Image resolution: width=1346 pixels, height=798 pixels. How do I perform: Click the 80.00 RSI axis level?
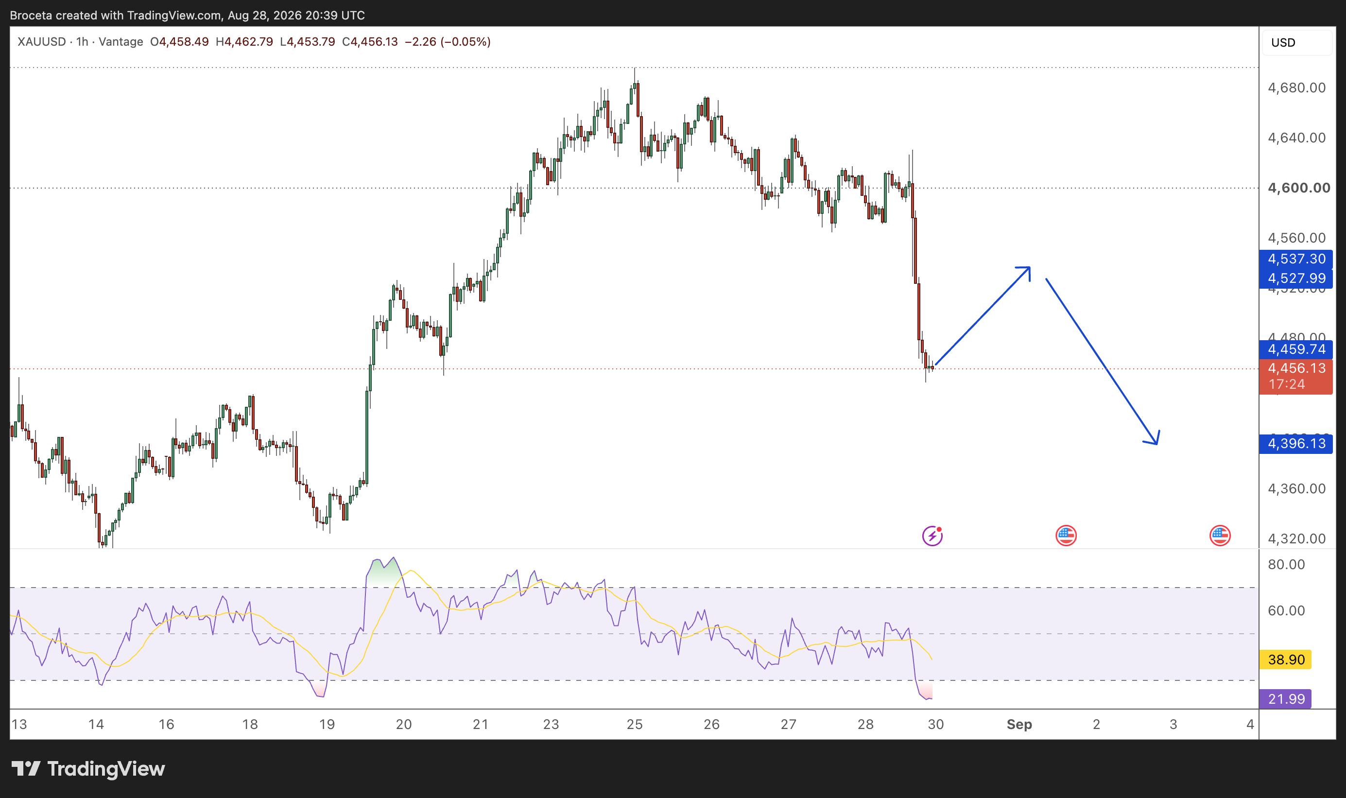click(x=1286, y=565)
